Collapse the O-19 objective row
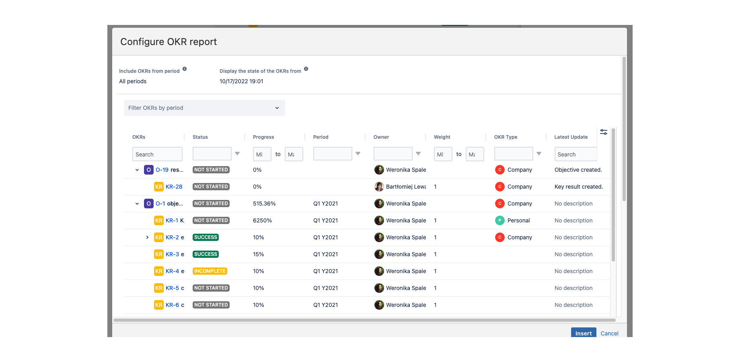This screenshot has height=362, width=740. tap(137, 170)
